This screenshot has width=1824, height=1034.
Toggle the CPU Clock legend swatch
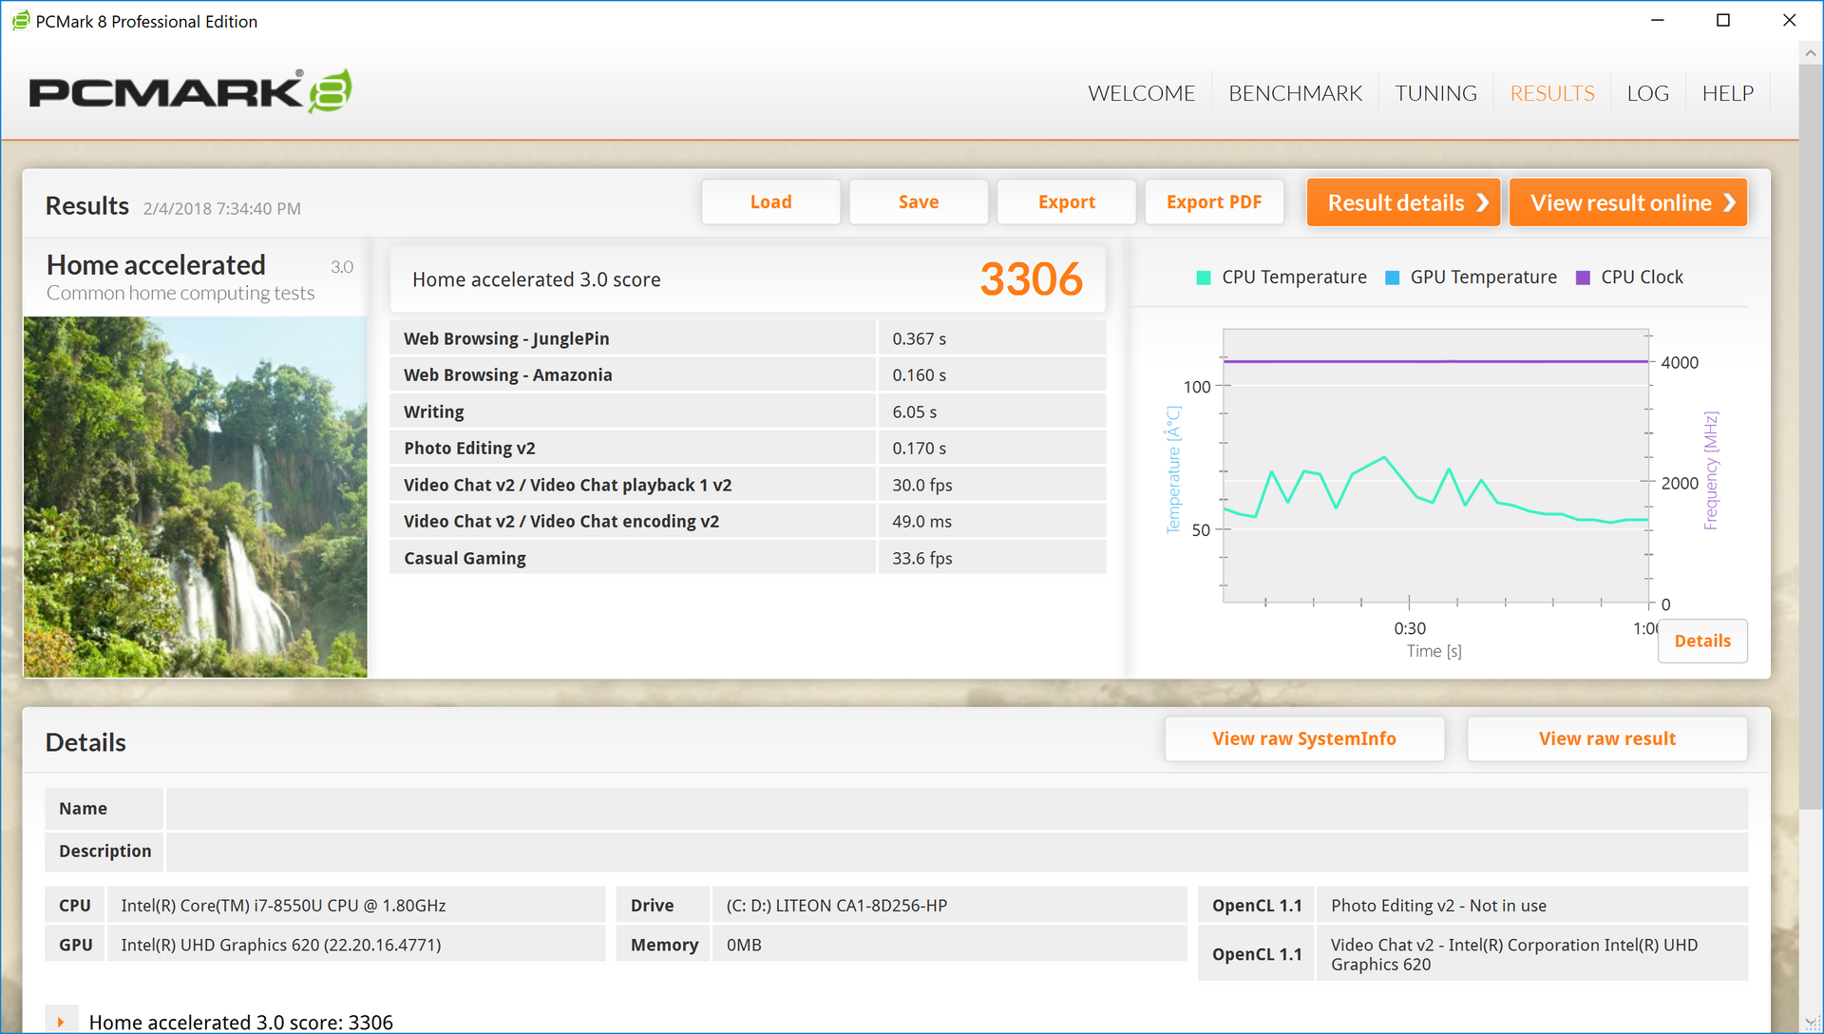[x=1583, y=278]
